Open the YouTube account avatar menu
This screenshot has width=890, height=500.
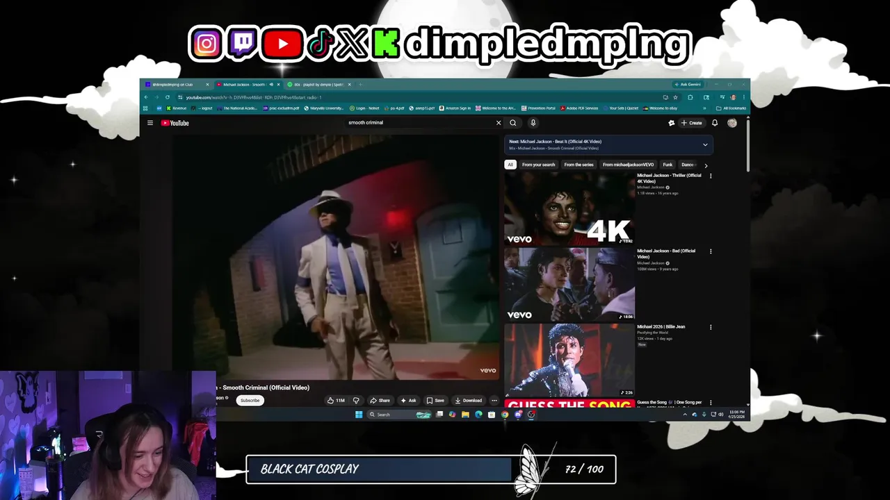coord(732,123)
